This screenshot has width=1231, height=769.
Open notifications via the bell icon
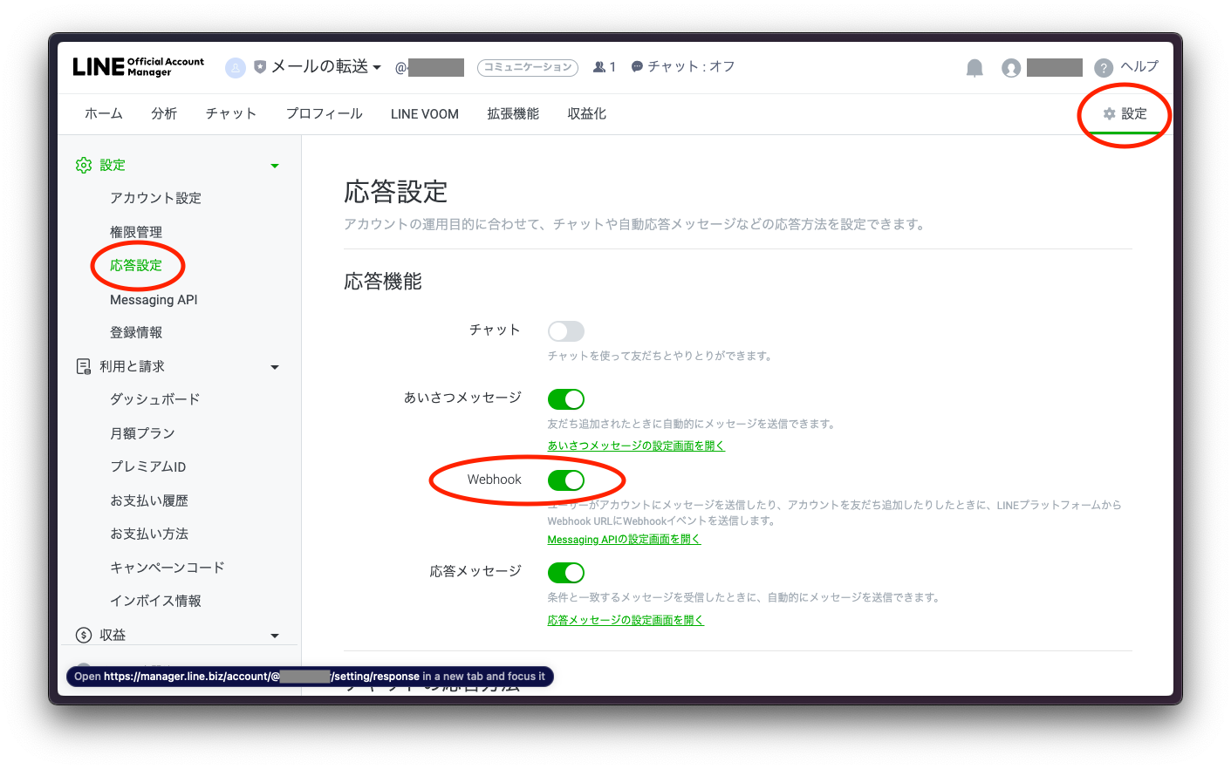pyautogui.click(x=975, y=67)
